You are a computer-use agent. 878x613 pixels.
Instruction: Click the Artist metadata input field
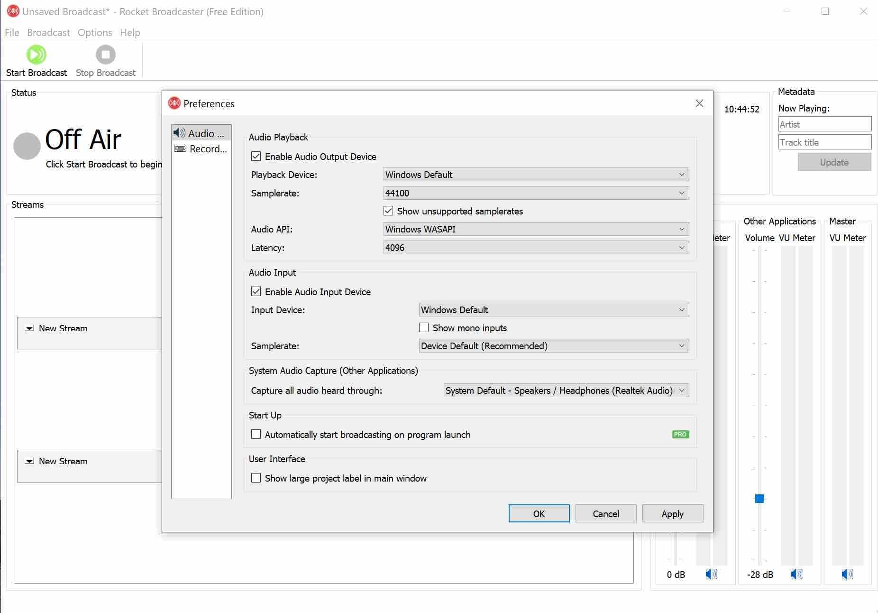(824, 124)
